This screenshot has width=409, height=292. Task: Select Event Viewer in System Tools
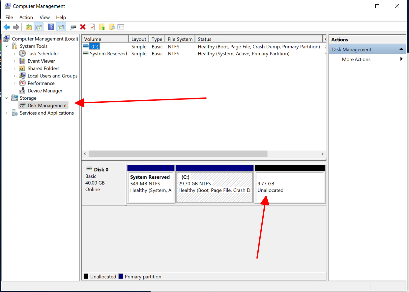pyautogui.click(x=41, y=61)
